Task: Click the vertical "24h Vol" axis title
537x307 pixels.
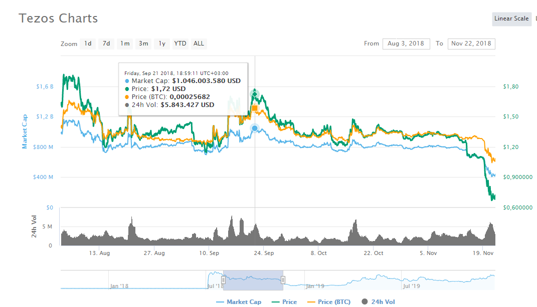Action: [34, 226]
